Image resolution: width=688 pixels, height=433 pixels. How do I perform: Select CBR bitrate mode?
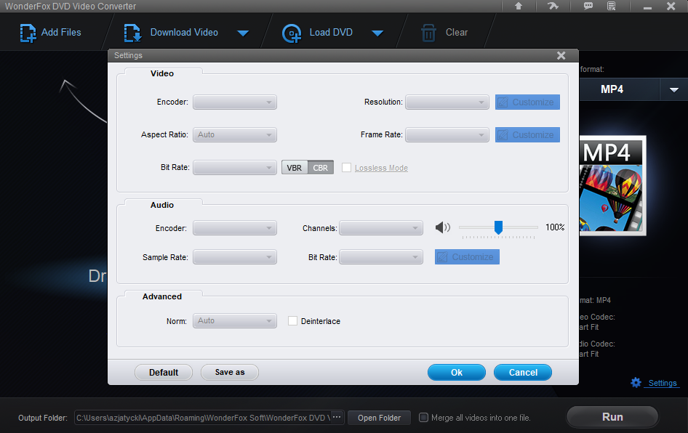point(320,167)
